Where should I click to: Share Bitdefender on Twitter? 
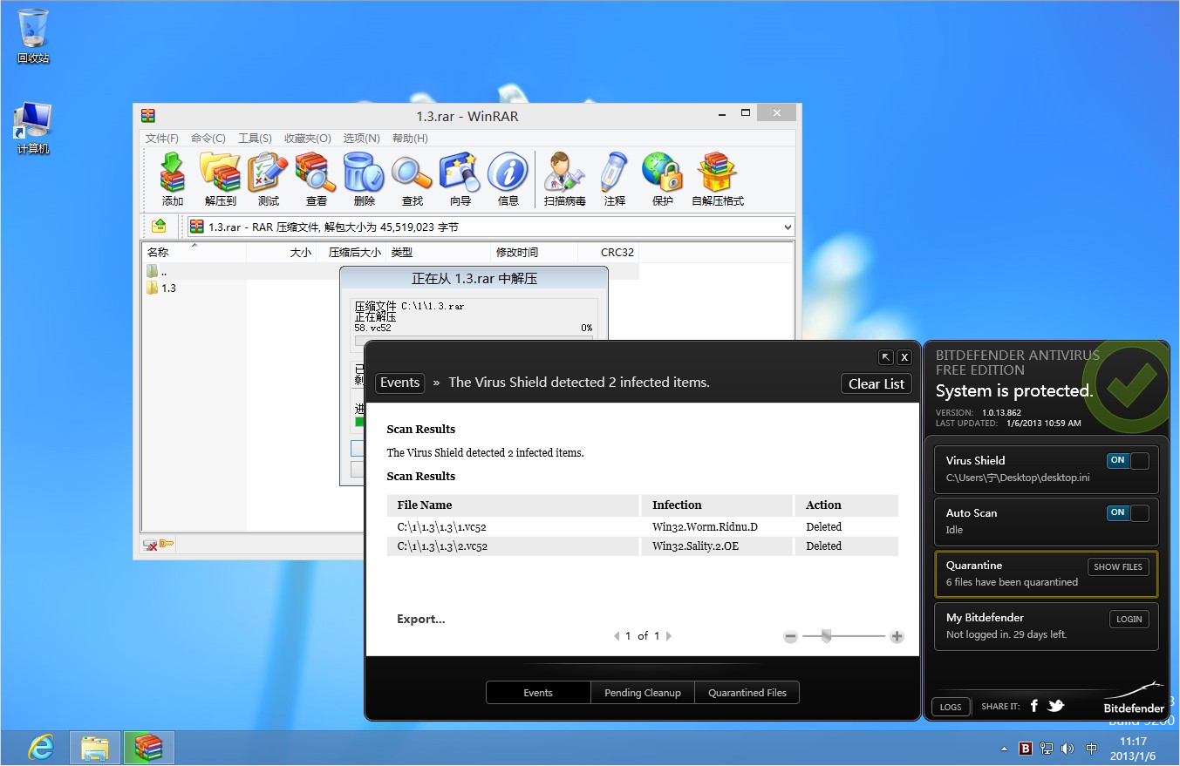coord(1055,706)
